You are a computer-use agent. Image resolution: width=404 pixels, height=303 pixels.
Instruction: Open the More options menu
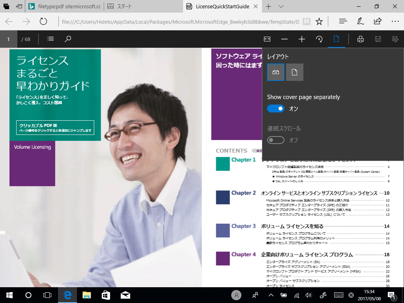point(395,21)
